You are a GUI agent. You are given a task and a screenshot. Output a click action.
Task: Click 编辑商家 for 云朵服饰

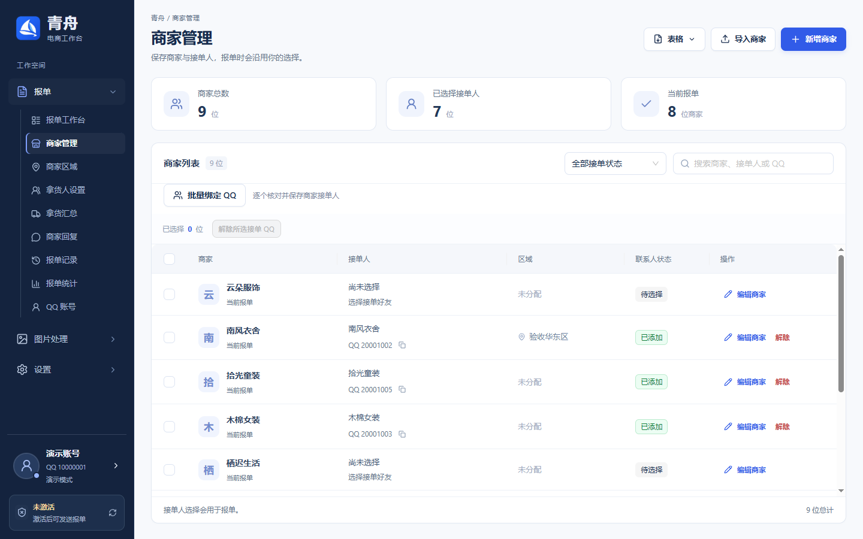tap(745, 295)
